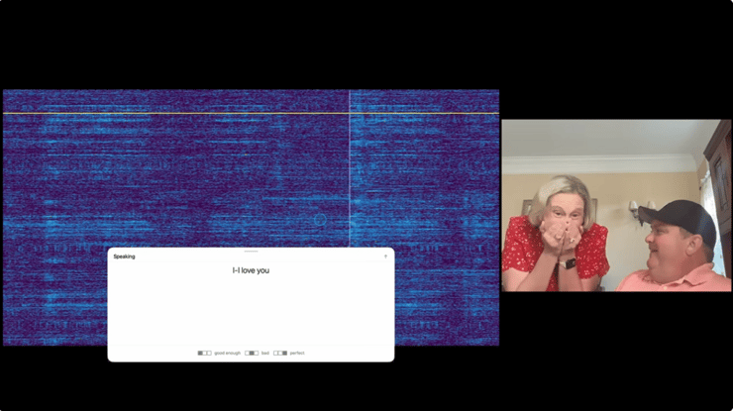This screenshot has height=411, width=733.
Task: Click the yellow horizontal line on spectrogram
Action: 251,113
